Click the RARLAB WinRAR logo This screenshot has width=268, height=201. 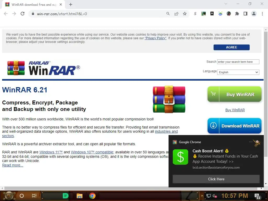pyautogui.click(x=44, y=68)
